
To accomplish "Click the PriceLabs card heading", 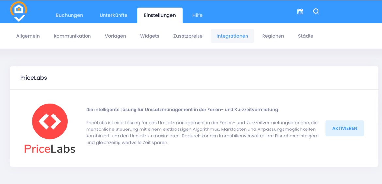I will pos(34,78).
